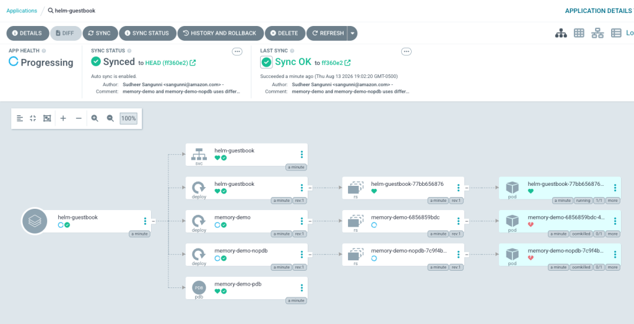Open menu for helm-guestbook root node
This screenshot has width=634, height=324.
pos(145,221)
